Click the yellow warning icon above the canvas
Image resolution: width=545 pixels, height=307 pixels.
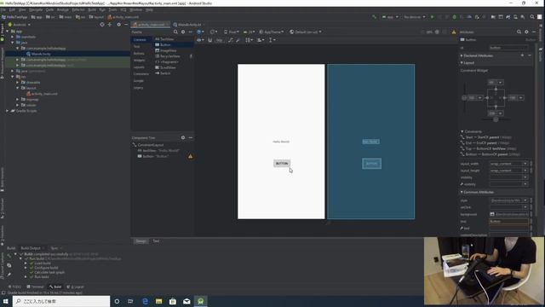point(454,32)
